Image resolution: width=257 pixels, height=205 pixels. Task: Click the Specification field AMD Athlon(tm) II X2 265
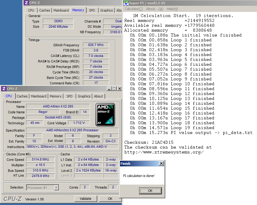pyautogui.click(x=72, y=130)
